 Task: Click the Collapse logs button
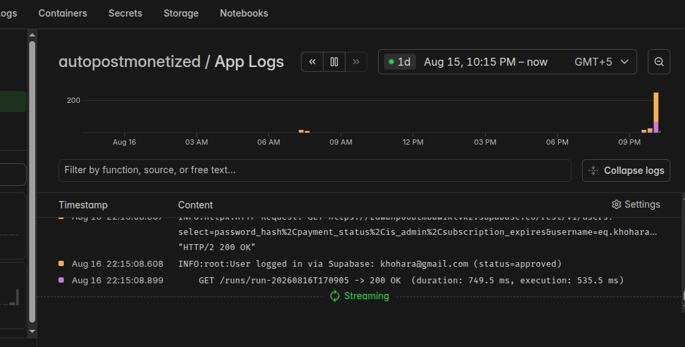[626, 171]
